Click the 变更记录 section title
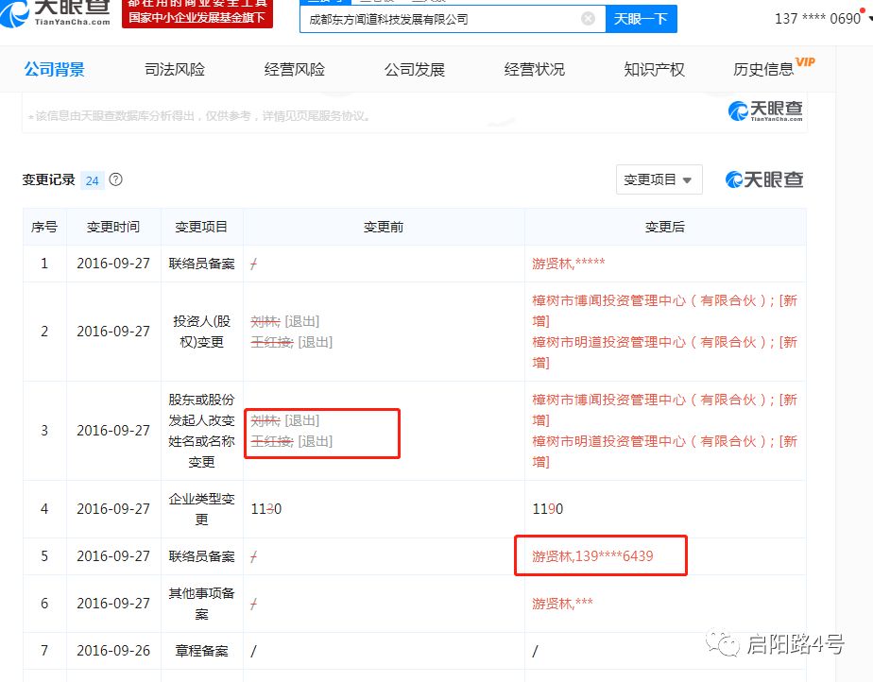This screenshot has width=873, height=682. coord(48,179)
